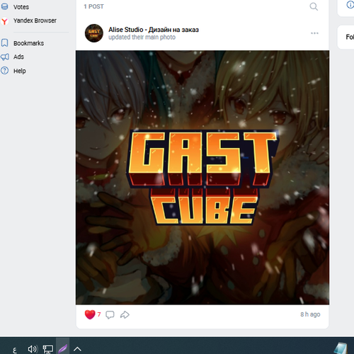Open the network monitor tray icon
Viewport: 354px width, 354px height.
pyautogui.click(x=48, y=349)
